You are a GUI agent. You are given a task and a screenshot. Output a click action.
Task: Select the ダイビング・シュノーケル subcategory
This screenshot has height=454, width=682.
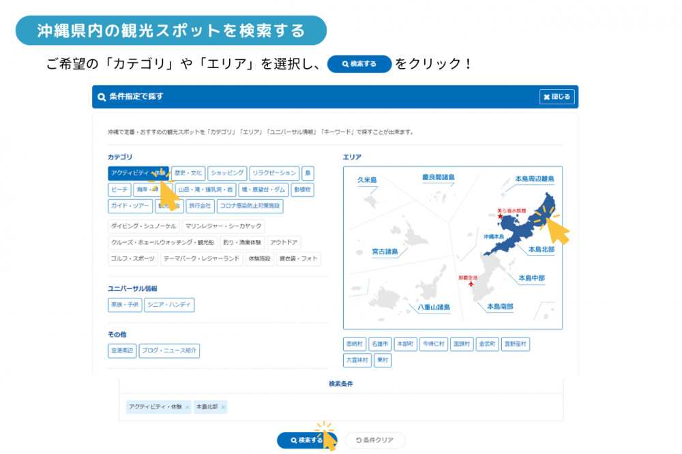pos(143,226)
